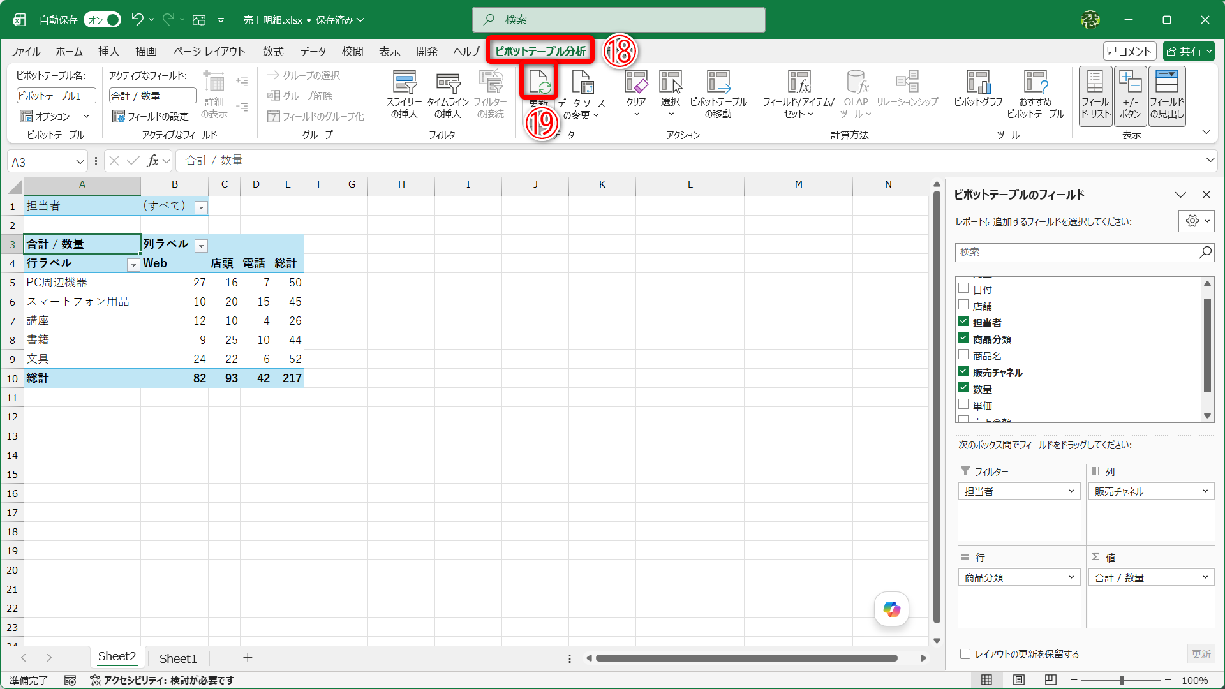This screenshot has width=1225, height=689.
Task: Open the Copilot floating button
Action: coord(891,609)
